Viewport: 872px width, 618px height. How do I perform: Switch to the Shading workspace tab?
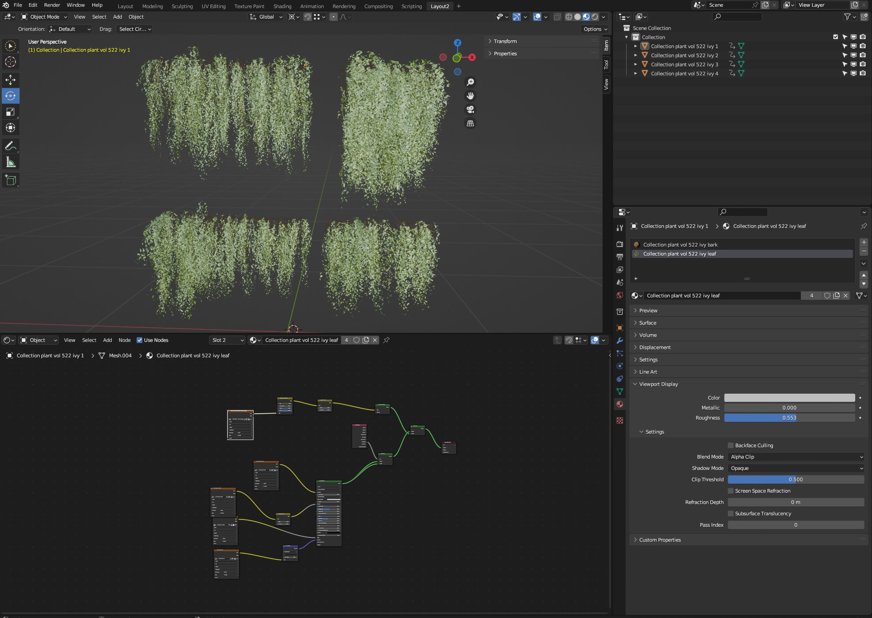282,6
